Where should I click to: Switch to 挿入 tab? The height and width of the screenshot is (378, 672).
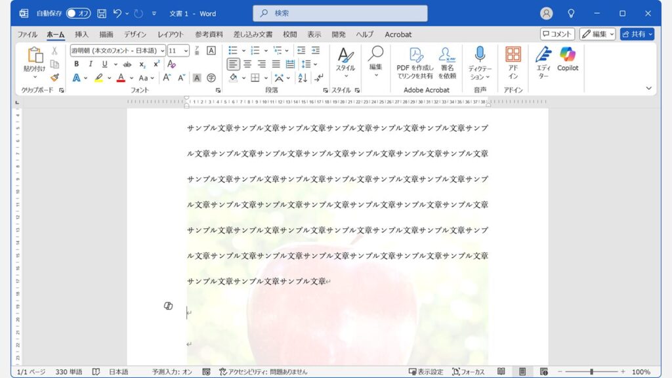point(81,34)
